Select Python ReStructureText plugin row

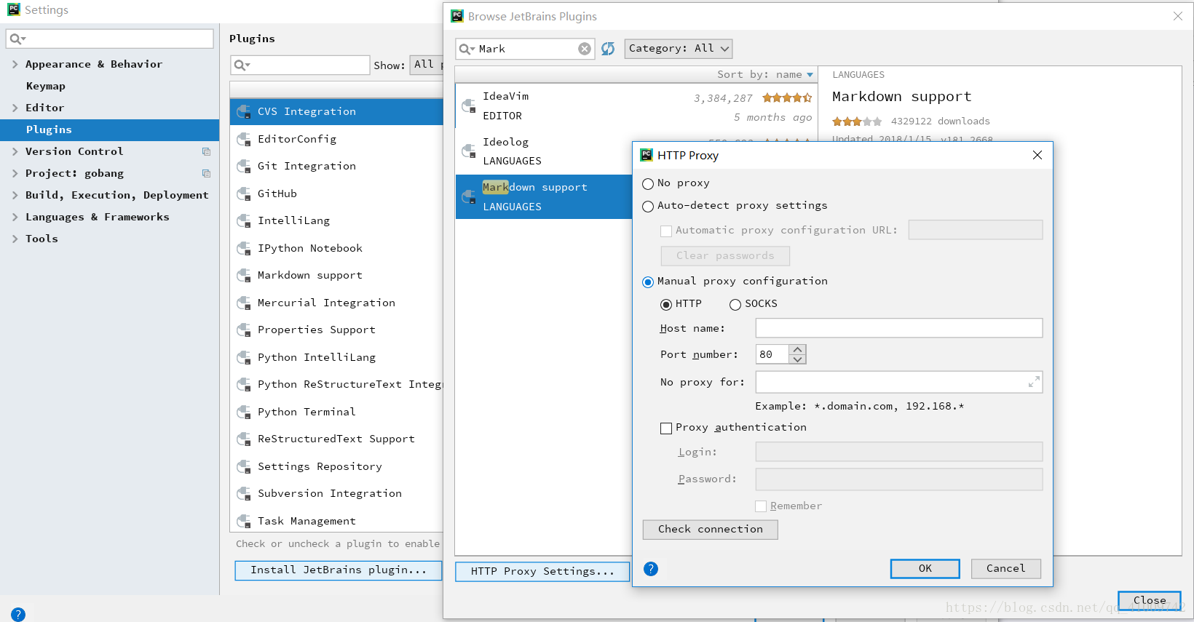coord(336,384)
